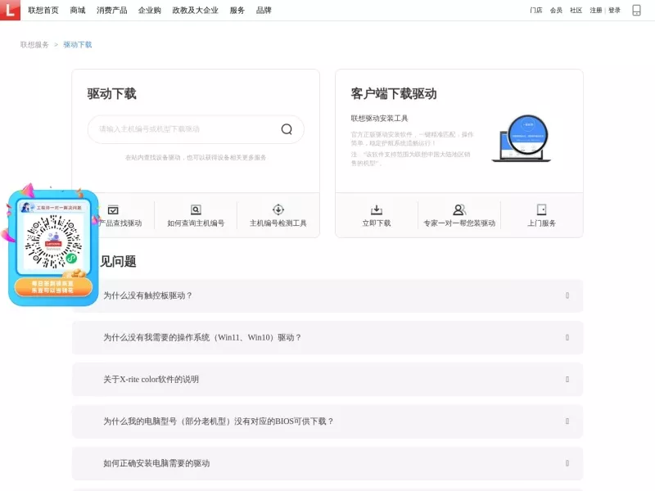Open 联想首页 menu item

pos(43,10)
